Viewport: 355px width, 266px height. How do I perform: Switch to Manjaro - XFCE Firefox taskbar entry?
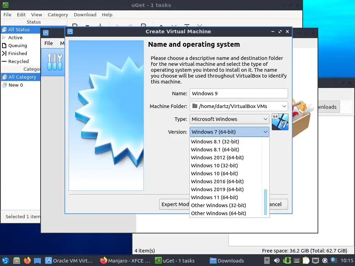125,261
